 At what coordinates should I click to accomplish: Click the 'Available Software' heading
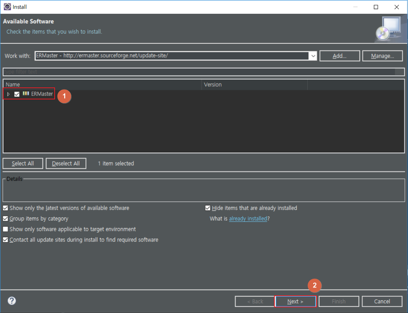(29, 21)
